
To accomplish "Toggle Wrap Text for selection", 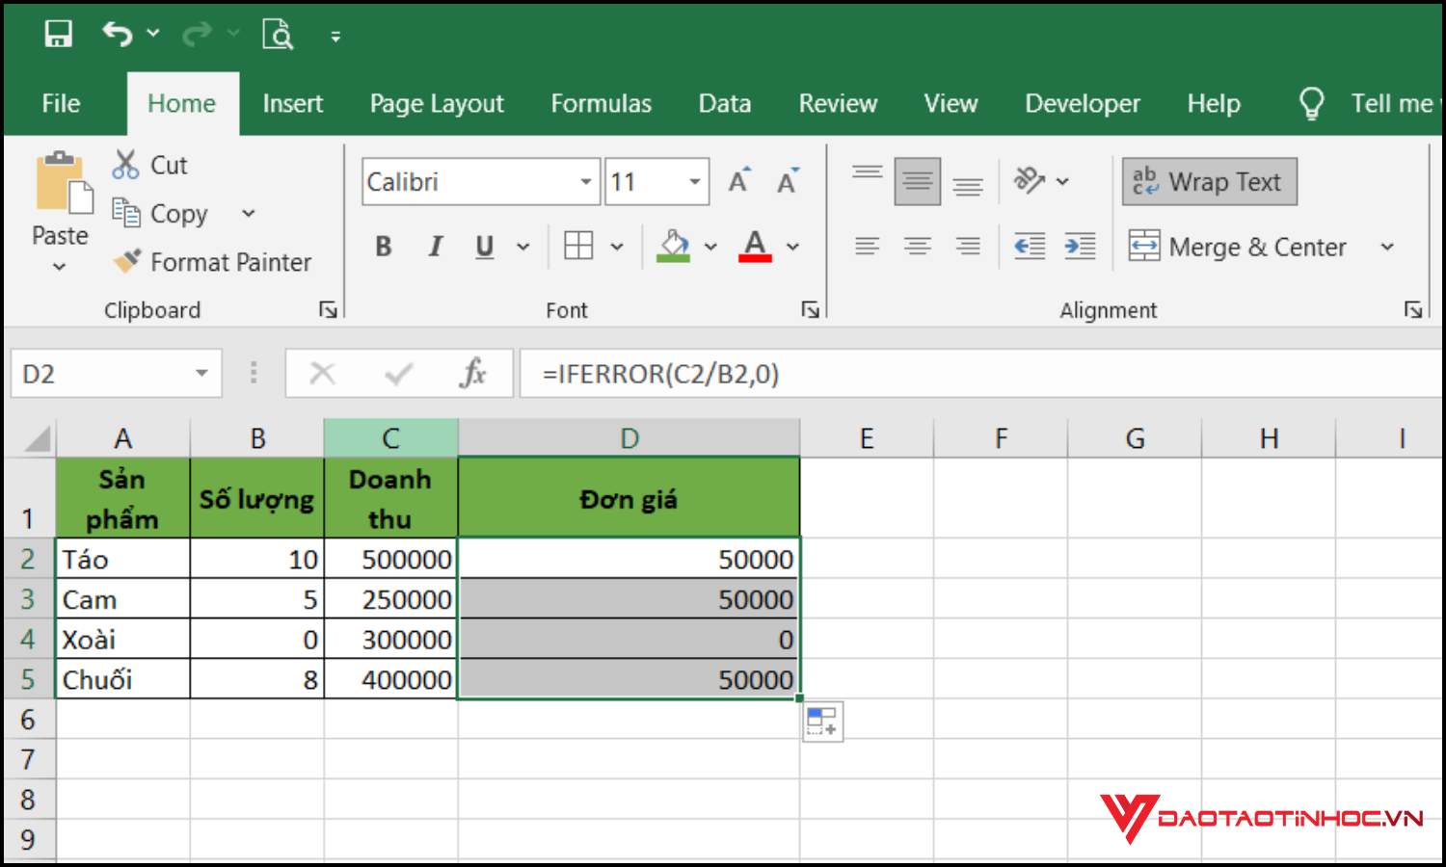I will [x=1209, y=181].
